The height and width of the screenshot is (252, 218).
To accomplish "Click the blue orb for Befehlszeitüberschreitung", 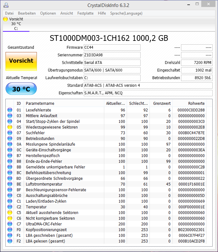I will (x=10, y=173).
